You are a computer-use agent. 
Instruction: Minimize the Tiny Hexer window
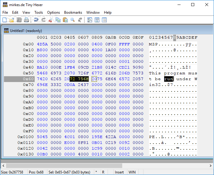[x=179, y=5]
